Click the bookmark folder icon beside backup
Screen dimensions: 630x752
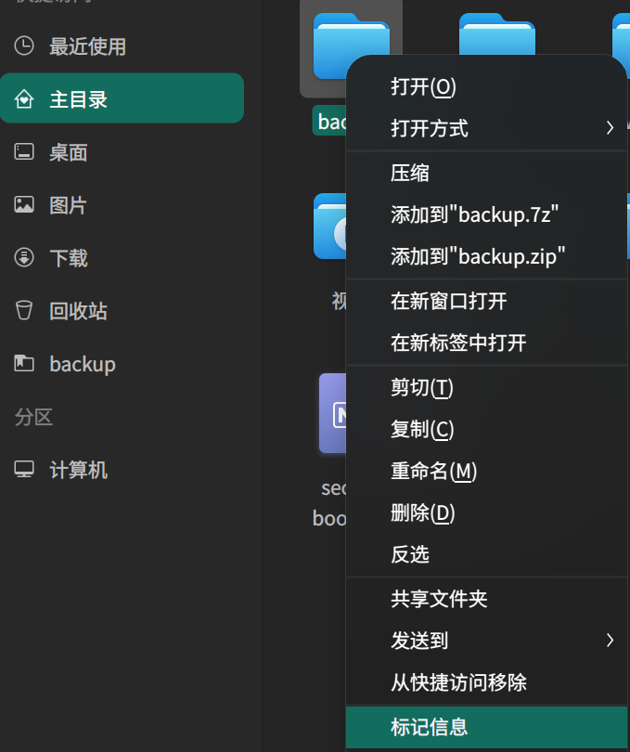tap(24, 363)
